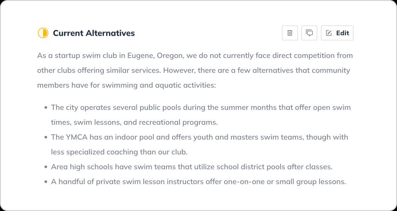The image size is (397, 211).
Task: Click the Edit button
Action: click(x=337, y=33)
